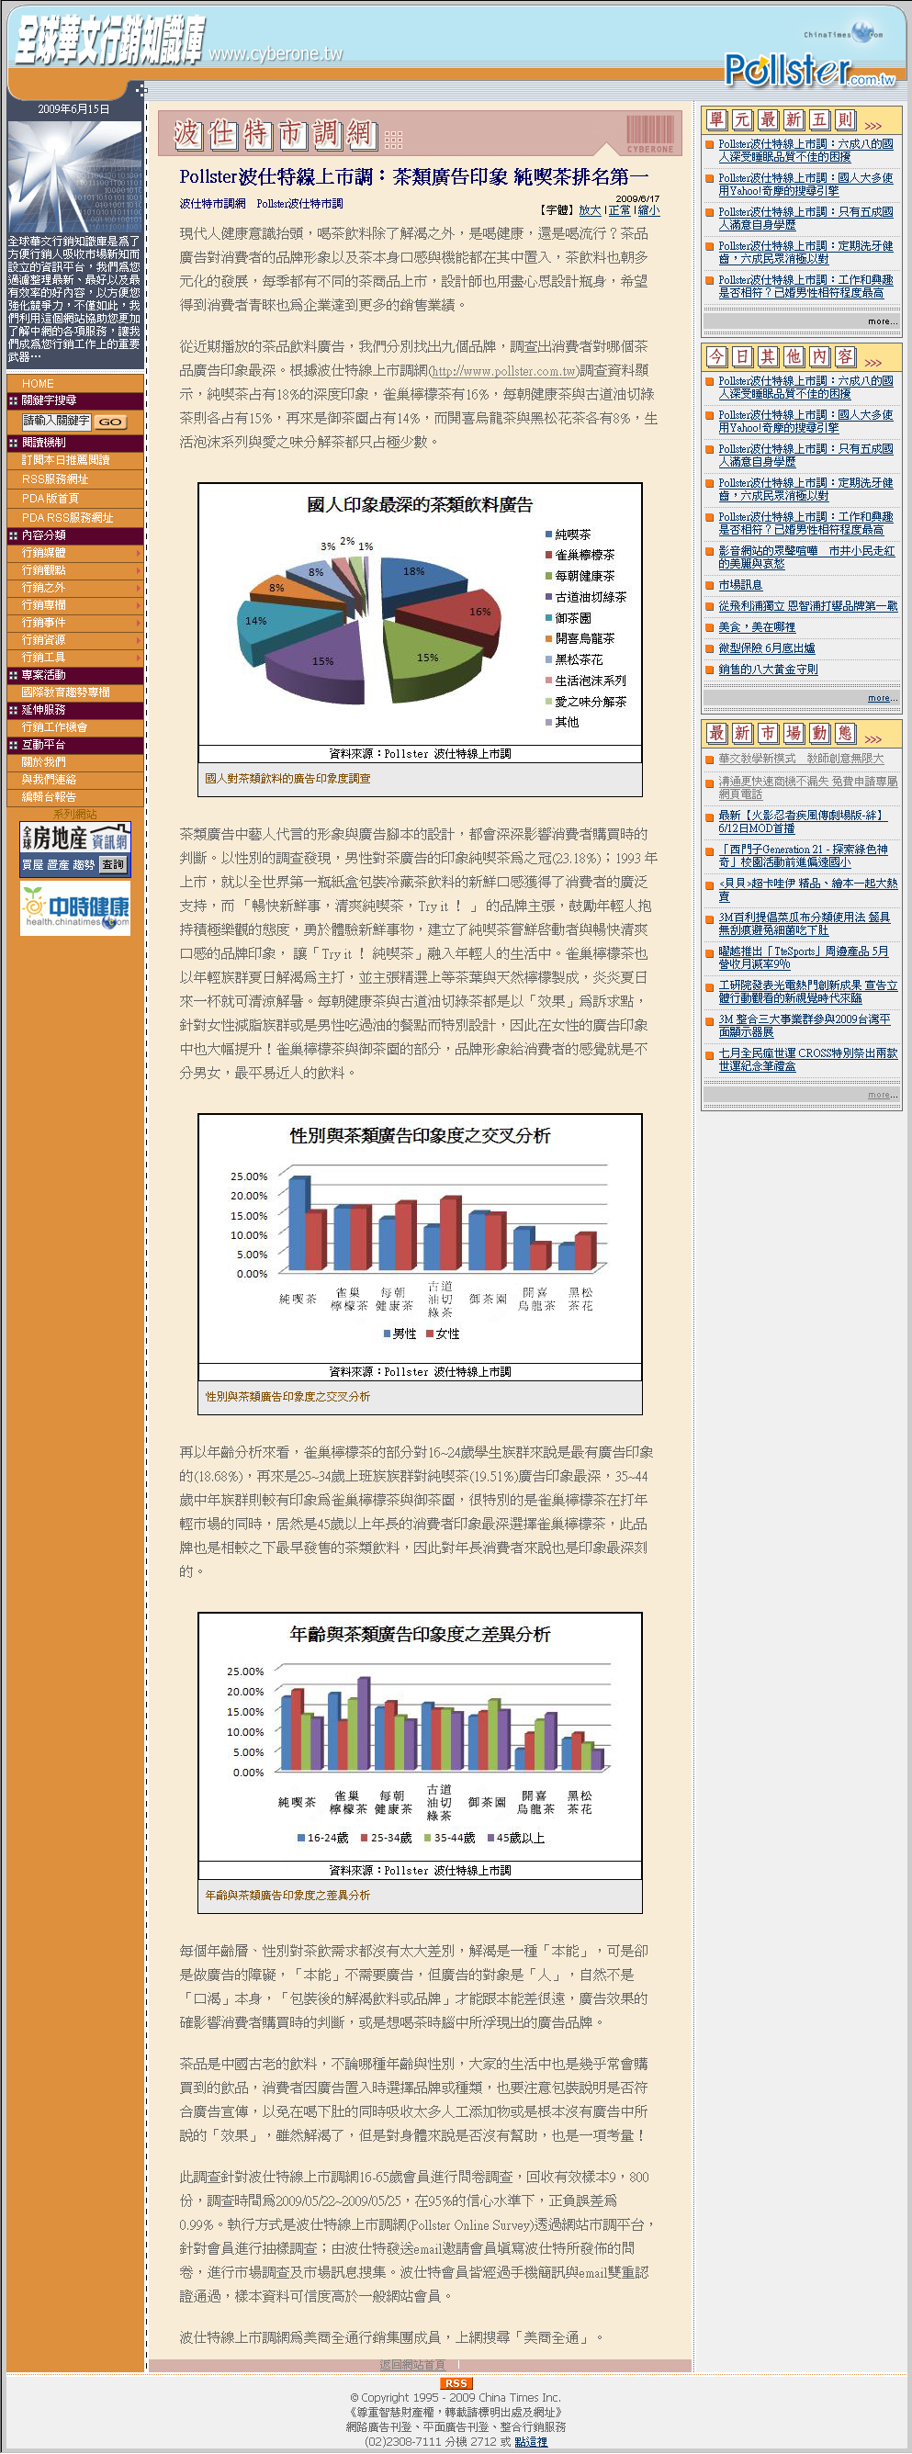Screen dimensions: 912x2454
Task: Expand the 行銷觀點 submenu arrow
Action: pyautogui.click(x=138, y=569)
